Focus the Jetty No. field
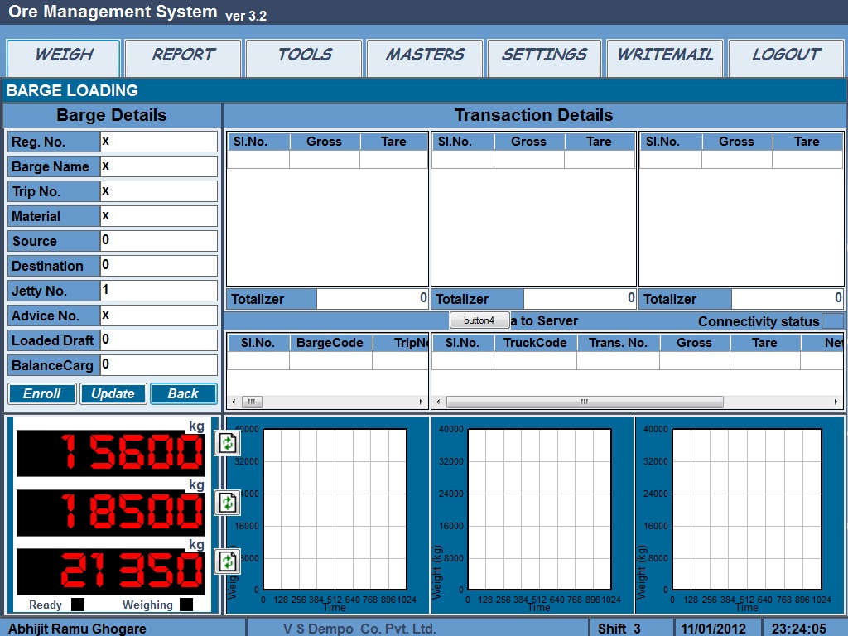The height and width of the screenshot is (636, 848). tap(158, 291)
